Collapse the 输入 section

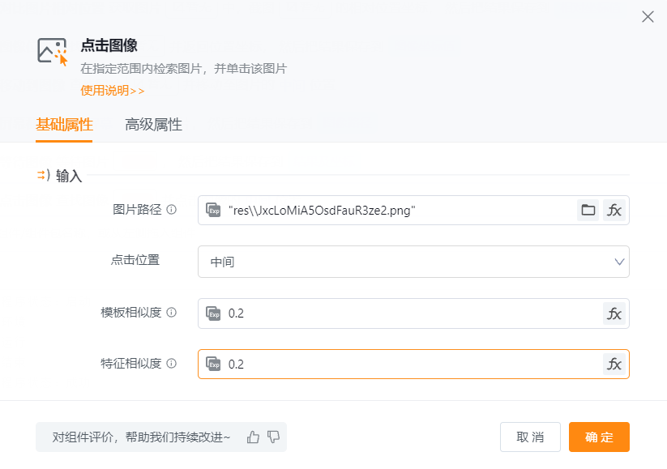(43, 175)
